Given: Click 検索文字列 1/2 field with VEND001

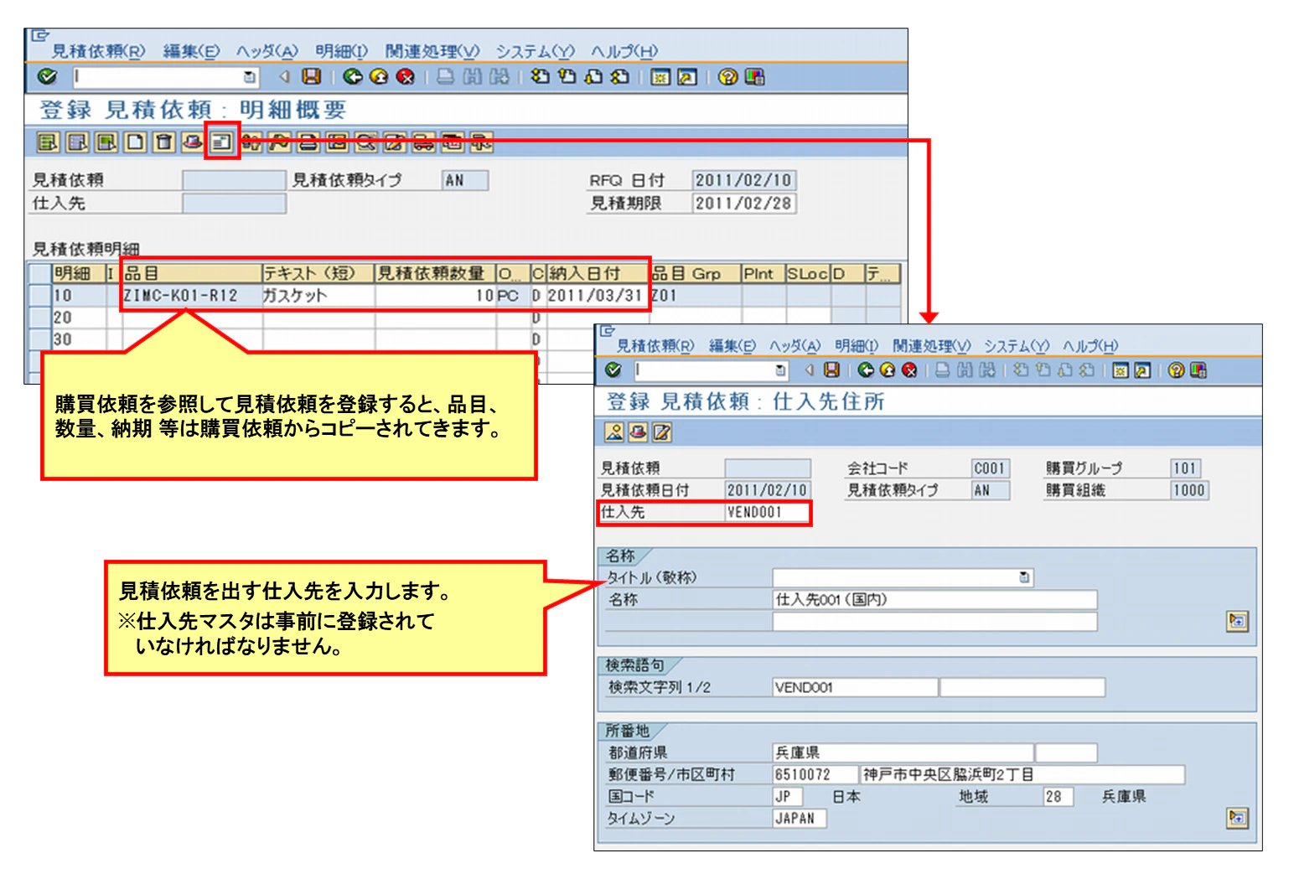Looking at the screenshot, I should 855,687.
